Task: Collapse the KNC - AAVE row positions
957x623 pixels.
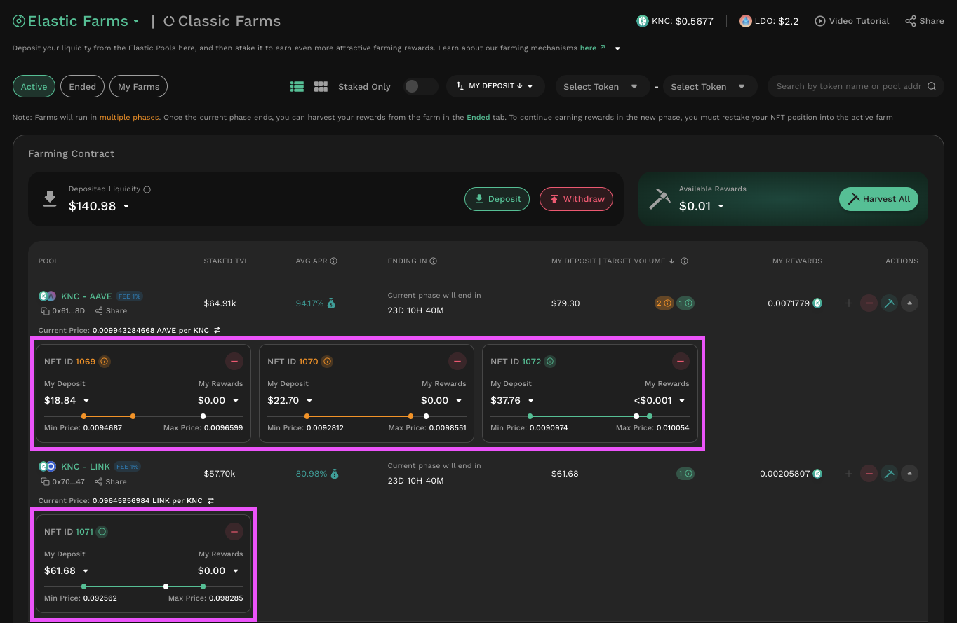Action: point(909,303)
